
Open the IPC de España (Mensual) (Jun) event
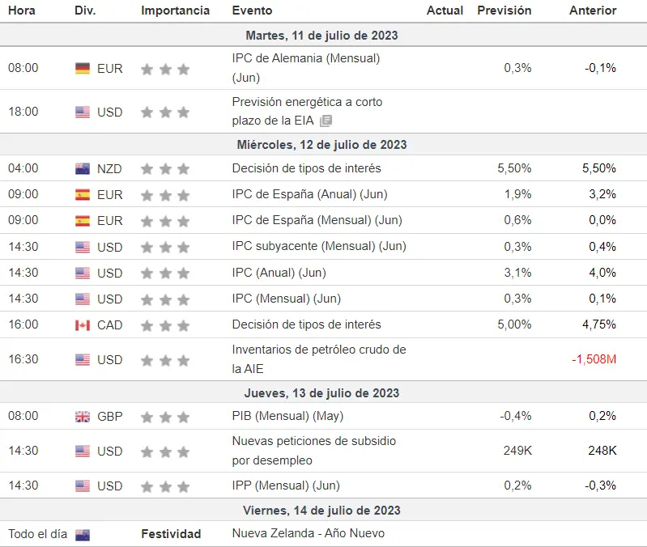pyautogui.click(x=317, y=220)
